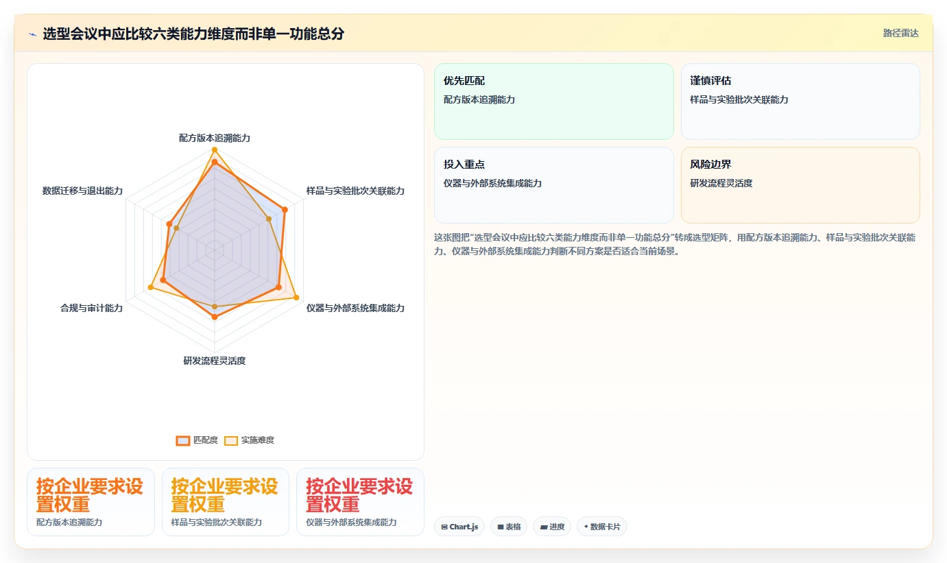Click the 数据卡片 tag
The image size is (947, 563).
(602, 527)
